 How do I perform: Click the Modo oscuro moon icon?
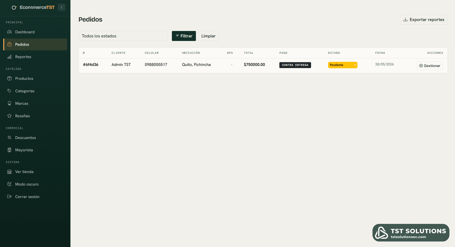tap(9, 184)
